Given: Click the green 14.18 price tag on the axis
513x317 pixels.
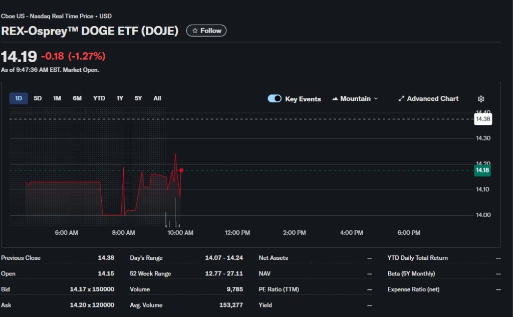Looking at the screenshot, I should [x=481, y=171].
